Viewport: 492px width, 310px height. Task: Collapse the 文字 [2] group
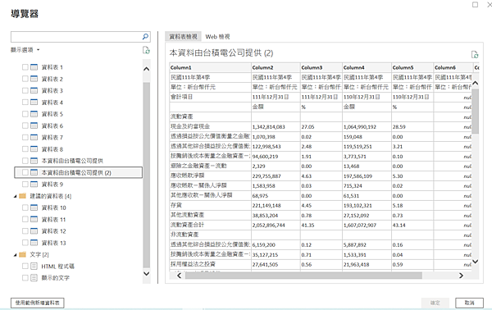click(15, 255)
